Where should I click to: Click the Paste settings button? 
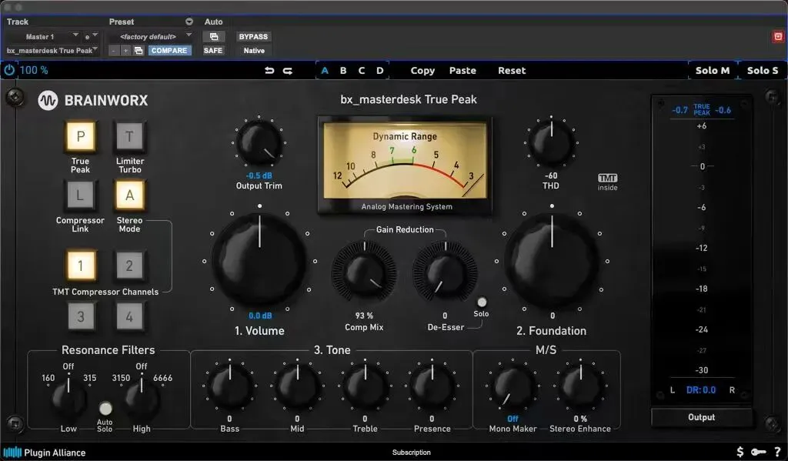click(x=462, y=70)
